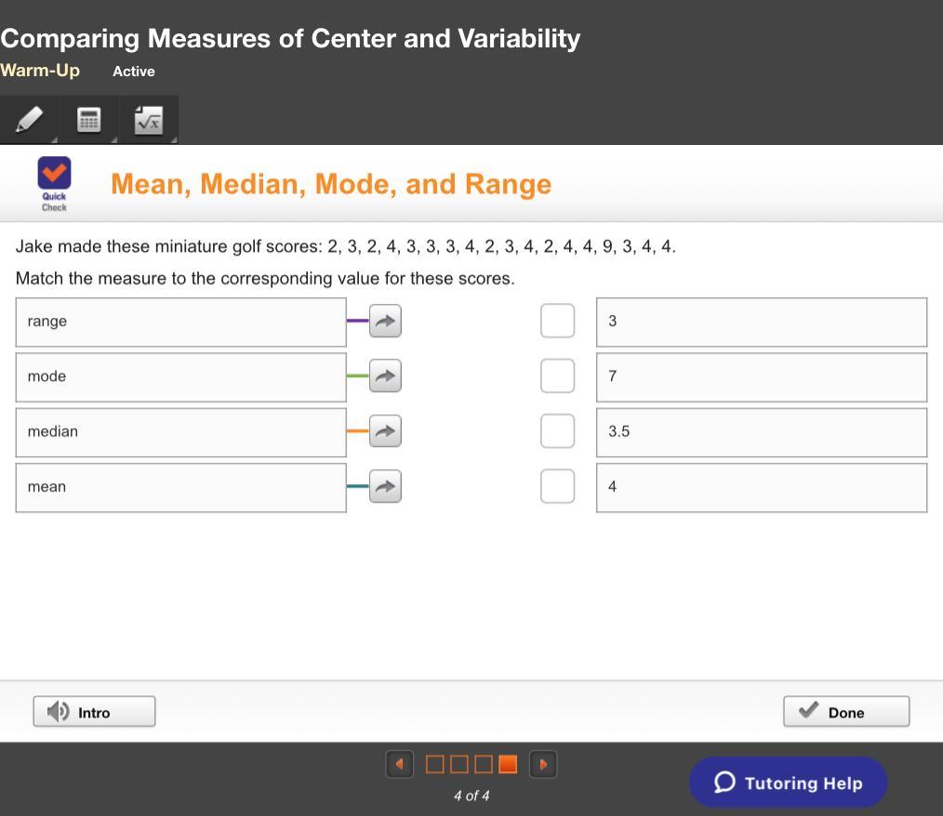The image size is (943, 816).
Task: Jump to the third question square
Action: pos(484,764)
